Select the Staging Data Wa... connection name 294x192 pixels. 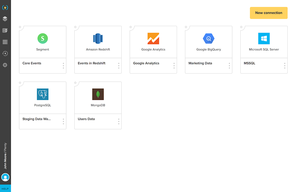pyautogui.click(x=36, y=119)
